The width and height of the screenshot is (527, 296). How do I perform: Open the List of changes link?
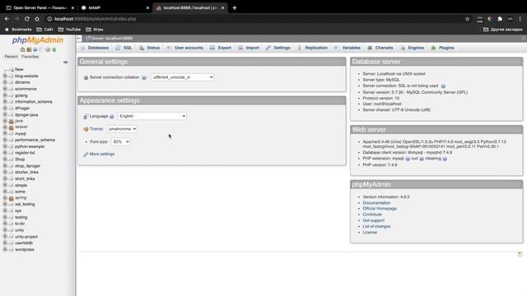(x=376, y=227)
